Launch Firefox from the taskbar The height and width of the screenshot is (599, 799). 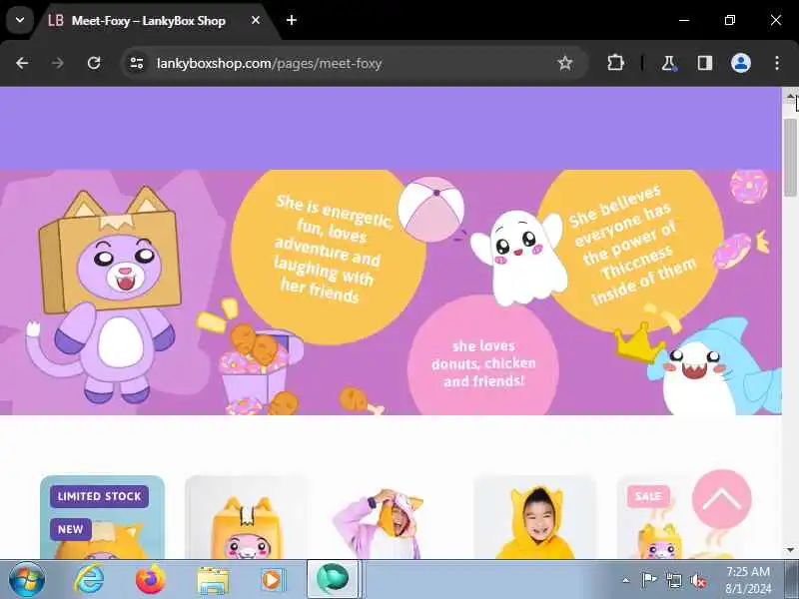coord(151,580)
